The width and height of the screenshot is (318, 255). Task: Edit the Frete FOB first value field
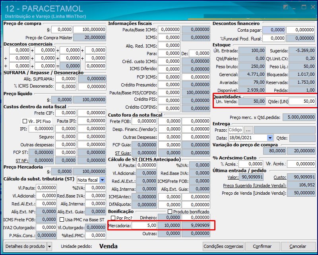point(144,121)
